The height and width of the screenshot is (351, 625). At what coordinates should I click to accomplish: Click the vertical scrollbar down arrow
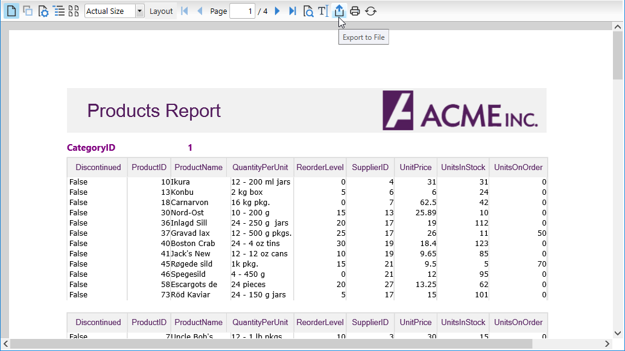click(x=618, y=332)
